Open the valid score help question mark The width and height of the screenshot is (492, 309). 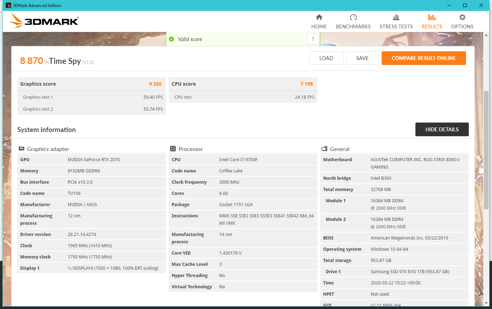(x=313, y=39)
